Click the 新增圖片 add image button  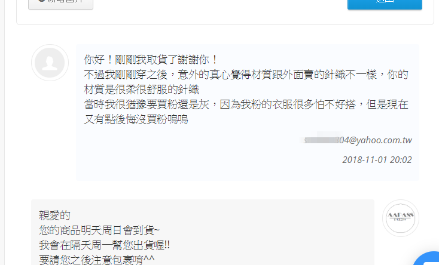[x=61, y=3]
